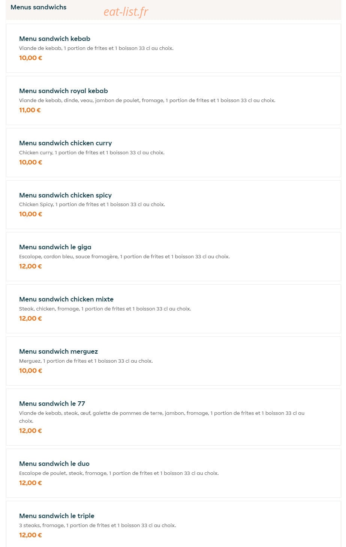Open Menu sandwich merguez item

pos(173,361)
